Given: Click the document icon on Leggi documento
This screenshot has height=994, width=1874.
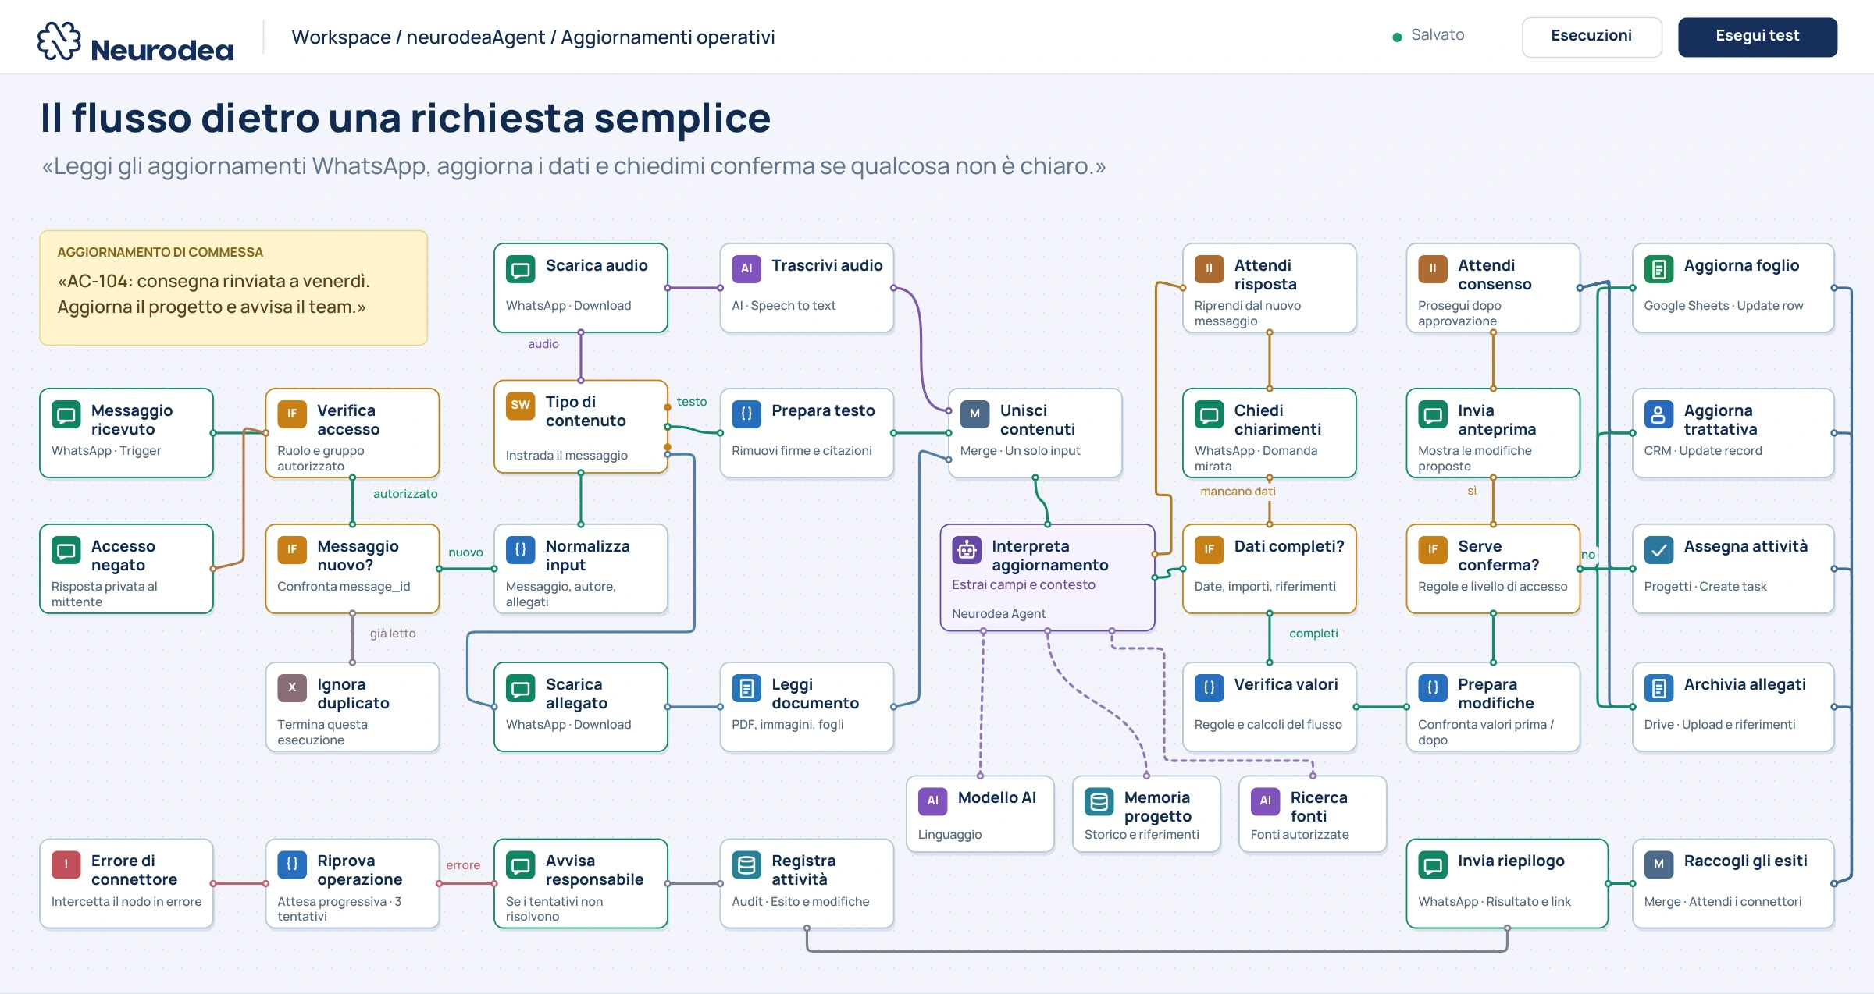Looking at the screenshot, I should (746, 688).
